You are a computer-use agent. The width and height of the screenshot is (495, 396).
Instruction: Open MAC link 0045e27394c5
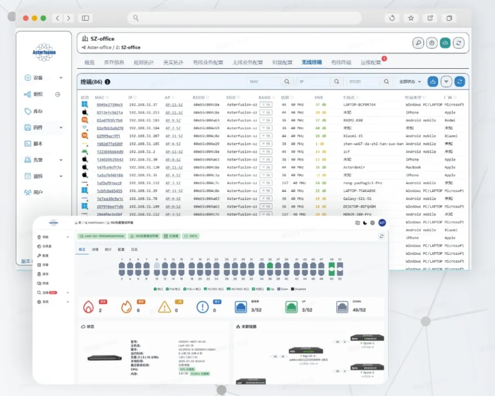tap(110, 105)
